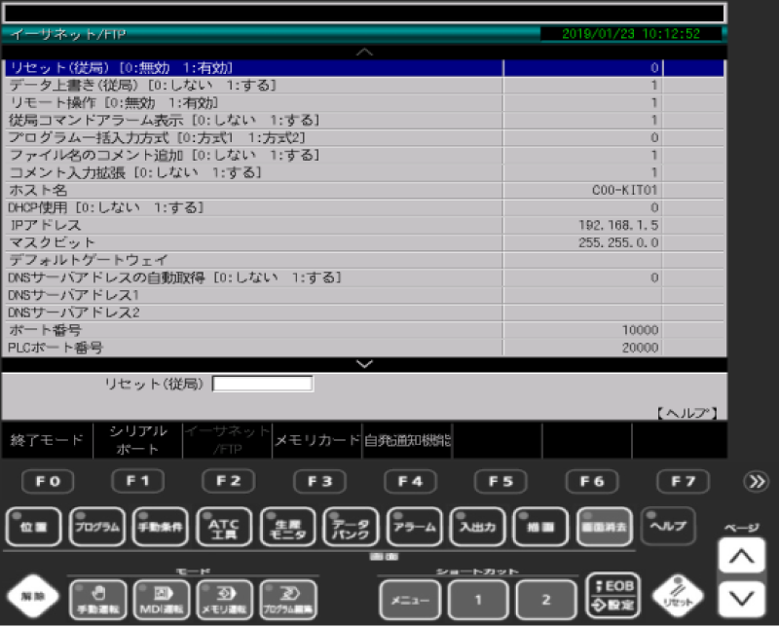Click the downward chevron below the settings list
Screen dimensions: 779x627
tap(365, 364)
